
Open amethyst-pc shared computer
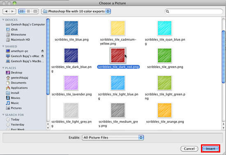tap(17, 51)
